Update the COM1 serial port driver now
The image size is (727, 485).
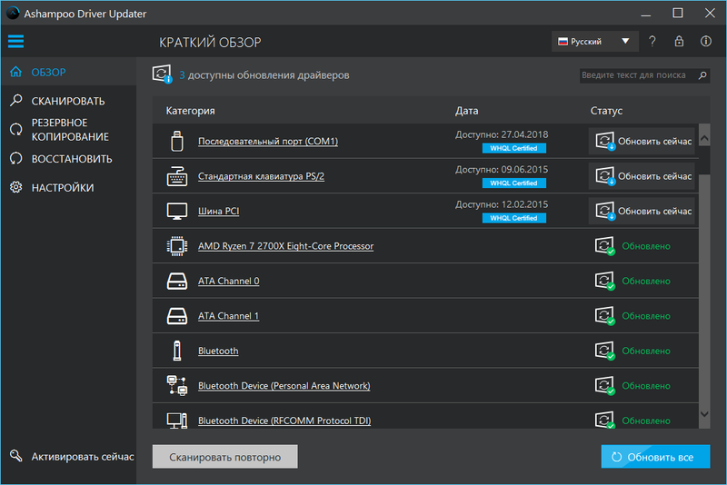[x=643, y=142]
